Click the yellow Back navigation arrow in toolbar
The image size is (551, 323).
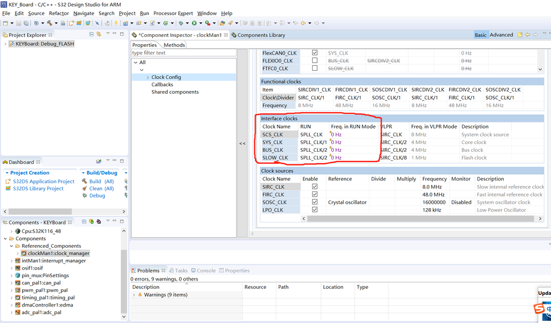pos(303,23)
